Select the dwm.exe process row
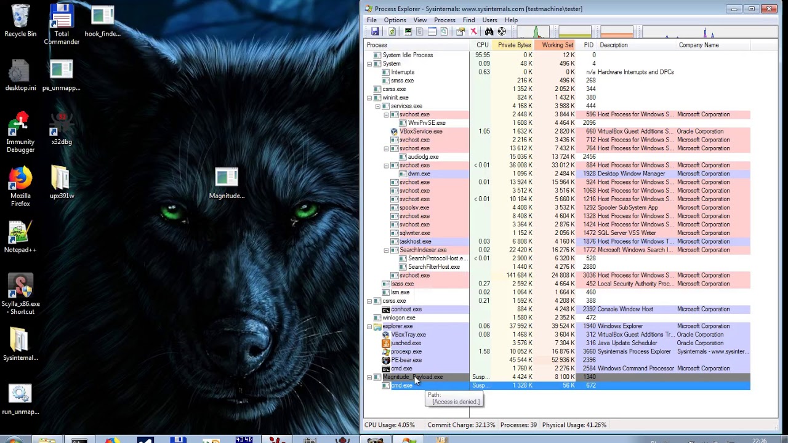 click(x=557, y=174)
